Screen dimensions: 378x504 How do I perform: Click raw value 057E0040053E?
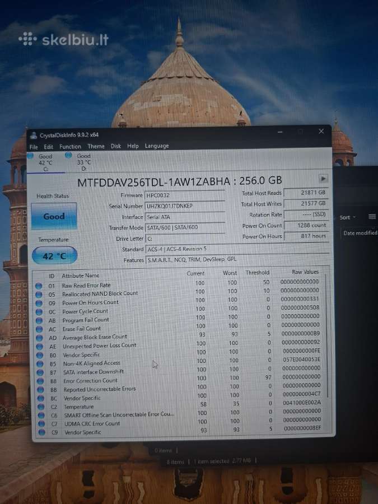point(301,360)
